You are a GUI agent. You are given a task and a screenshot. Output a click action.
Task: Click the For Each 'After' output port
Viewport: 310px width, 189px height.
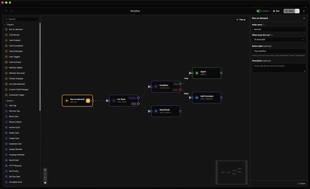click(x=138, y=104)
